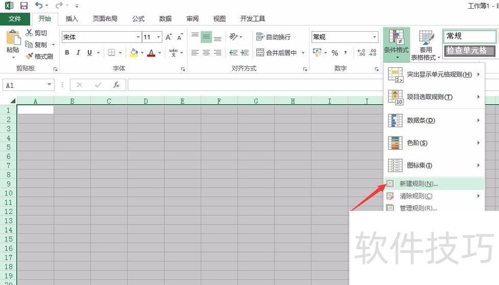This screenshot has height=285, width=499.
Task: Activate the 格式刷 format painter
Action: click(x=39, y=56)
